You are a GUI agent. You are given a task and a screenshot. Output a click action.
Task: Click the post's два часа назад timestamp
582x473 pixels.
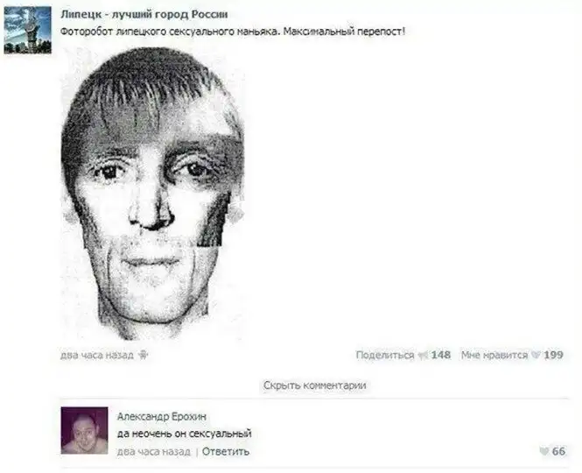click(97, 356)
